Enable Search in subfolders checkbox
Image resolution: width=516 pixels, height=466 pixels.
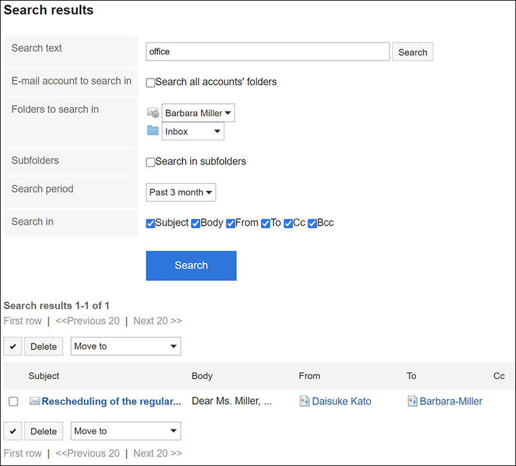pos(150,162)
